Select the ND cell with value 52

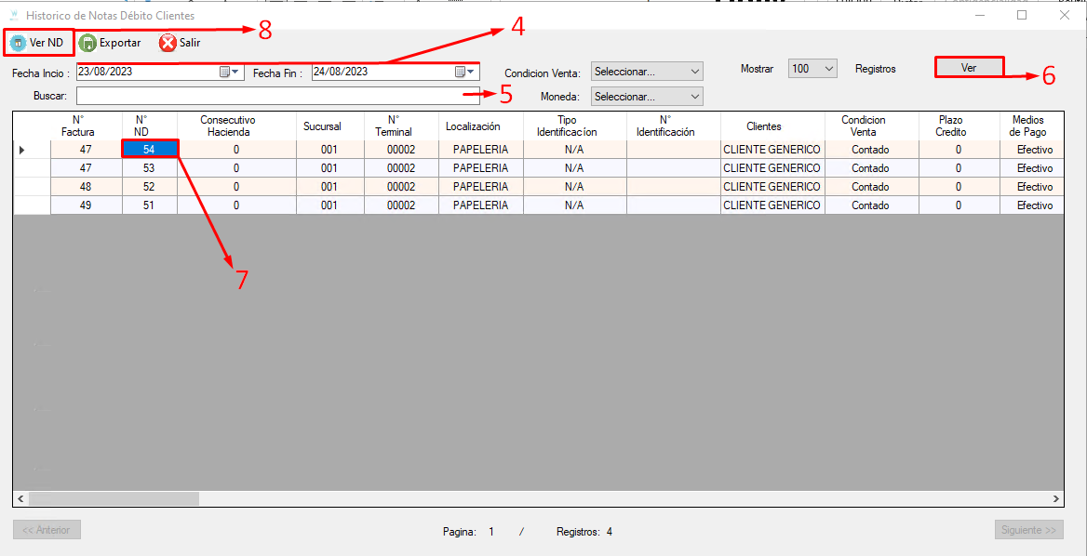point(150,186)
